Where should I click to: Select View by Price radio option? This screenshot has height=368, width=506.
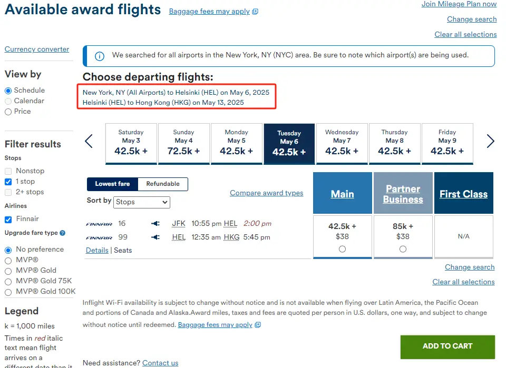(8, 112)
